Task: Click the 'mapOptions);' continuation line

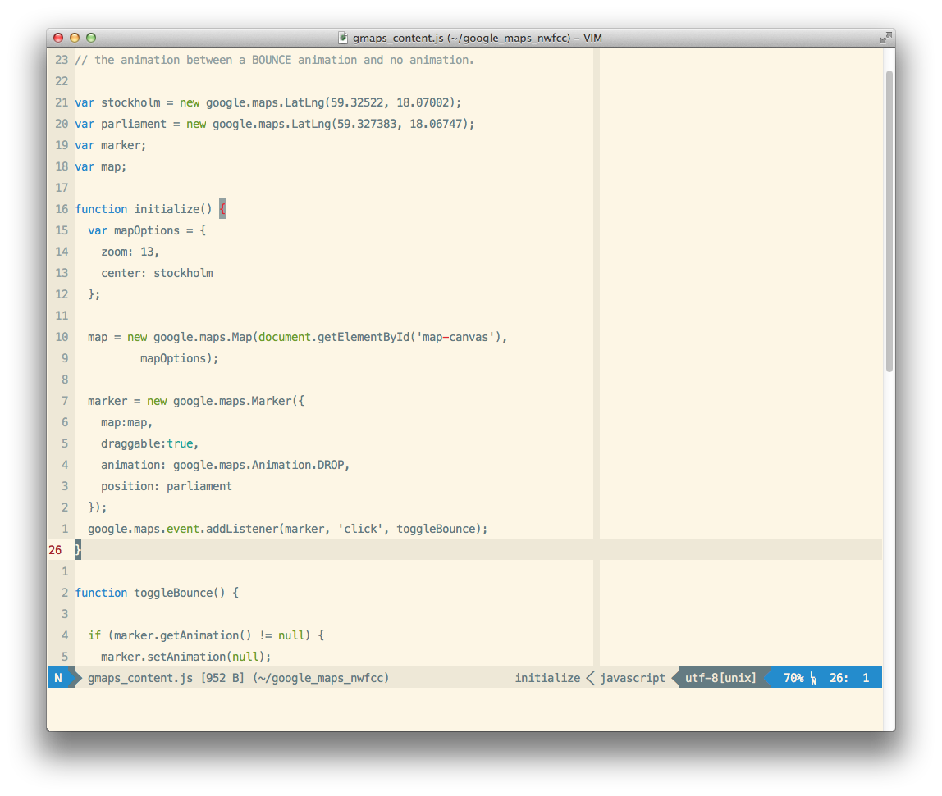Action: pyautogui.click(x=179, y=358)
